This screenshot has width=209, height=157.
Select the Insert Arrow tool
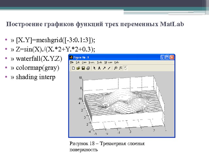pos(104,68)
